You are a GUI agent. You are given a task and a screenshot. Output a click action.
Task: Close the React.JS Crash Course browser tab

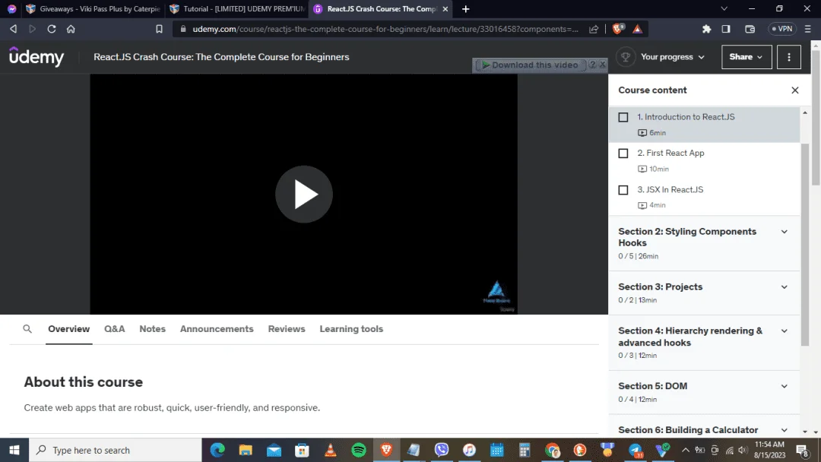(x=445, y=9)
